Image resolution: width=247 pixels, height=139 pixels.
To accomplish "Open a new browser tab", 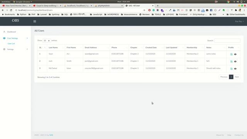I will (158, 6).
